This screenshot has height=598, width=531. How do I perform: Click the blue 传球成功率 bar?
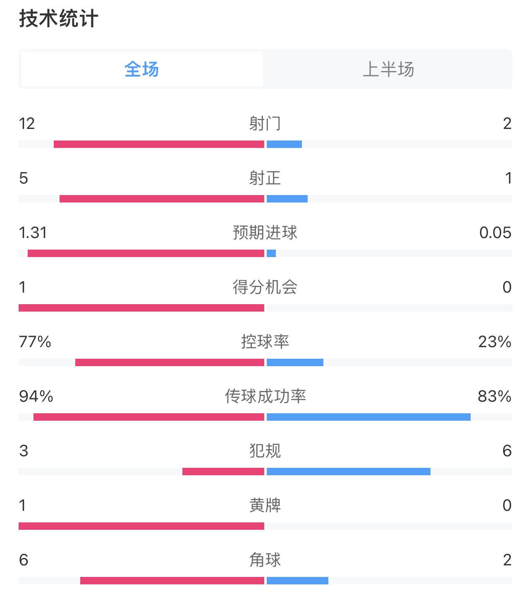point(368,417)
